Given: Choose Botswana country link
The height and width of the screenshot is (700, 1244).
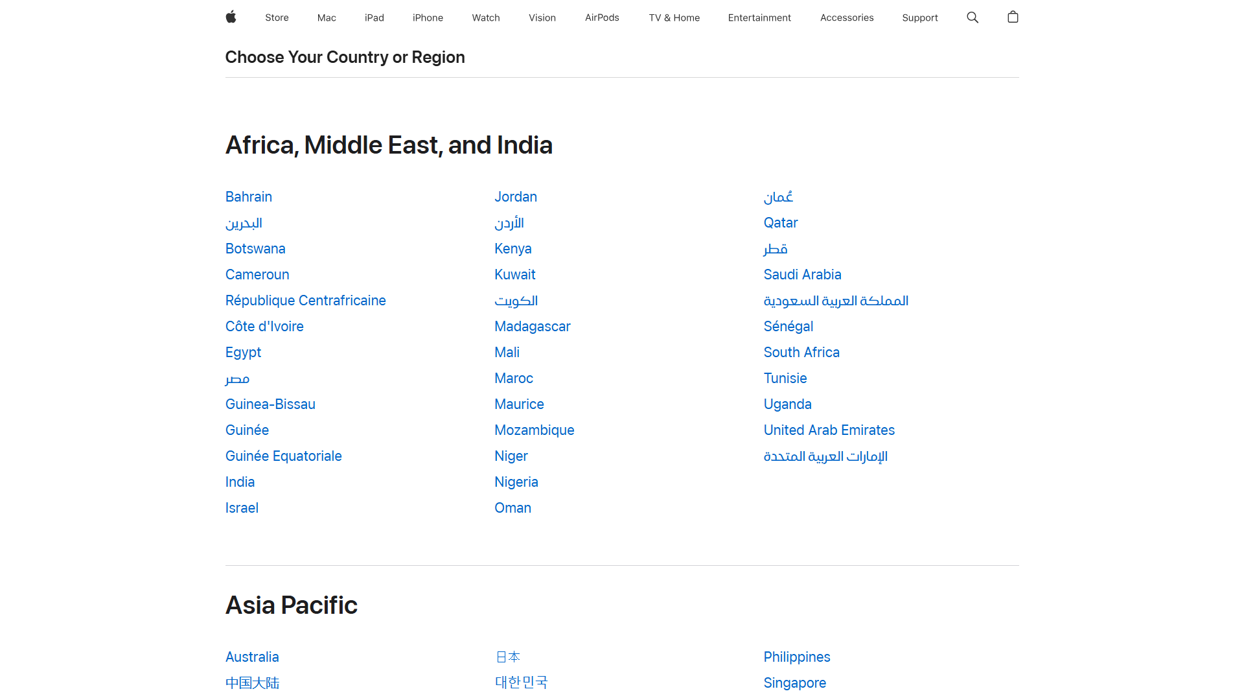Looking at the screenshot, I should [255, 249].
